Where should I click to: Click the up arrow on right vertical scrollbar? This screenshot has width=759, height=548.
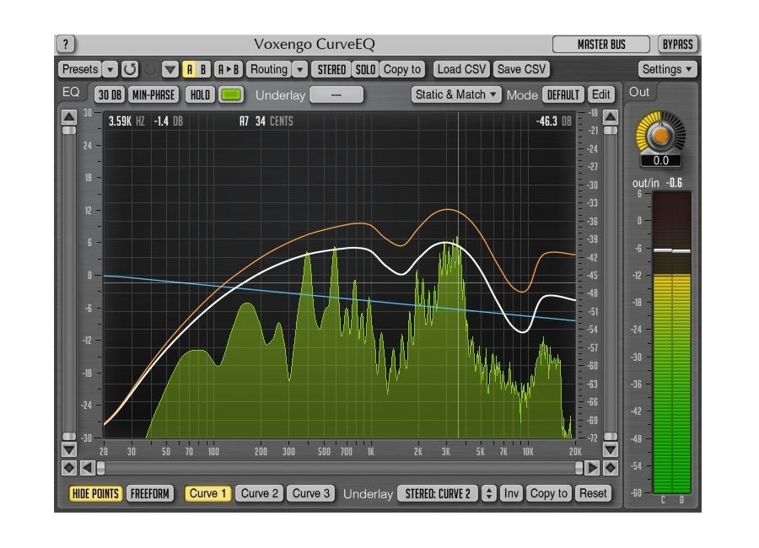pyautogui.click(x=610, y=117)
